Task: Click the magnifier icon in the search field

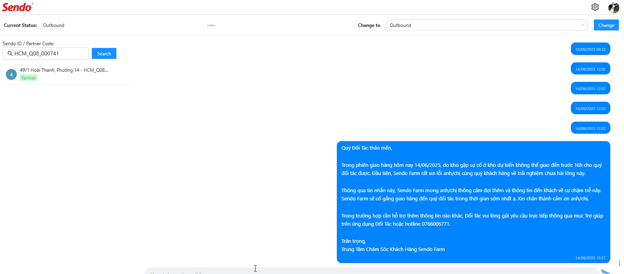Action: (10, 53)
